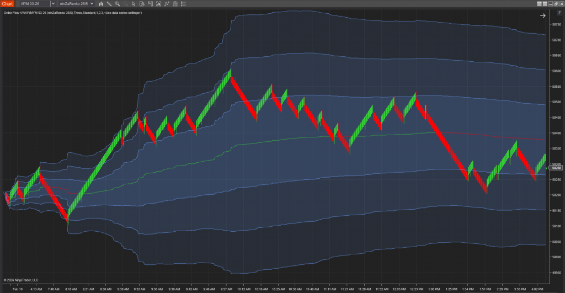Select the Drawing Tools pencil icon
The image size is (565, 293).
click(x=109, y=4)
